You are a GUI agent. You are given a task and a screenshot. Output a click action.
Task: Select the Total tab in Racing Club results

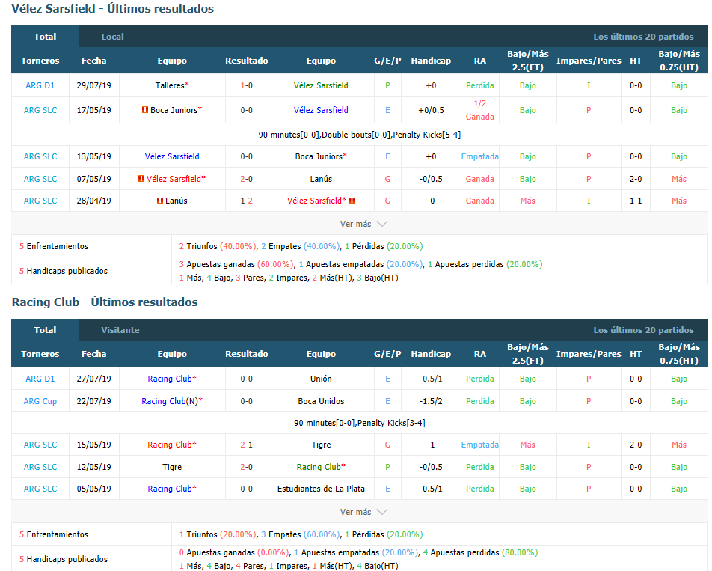pos(45,330)
